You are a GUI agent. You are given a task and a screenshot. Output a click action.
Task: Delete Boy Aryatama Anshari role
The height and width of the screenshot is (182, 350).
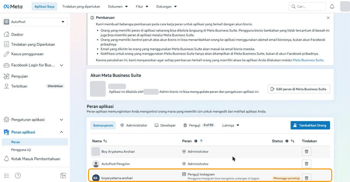click(x=306, y=152)
